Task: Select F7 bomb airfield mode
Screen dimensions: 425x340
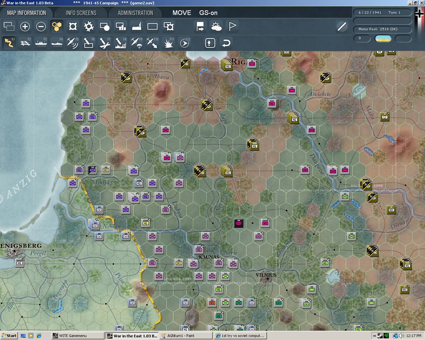Action: [x=105, y=43]
